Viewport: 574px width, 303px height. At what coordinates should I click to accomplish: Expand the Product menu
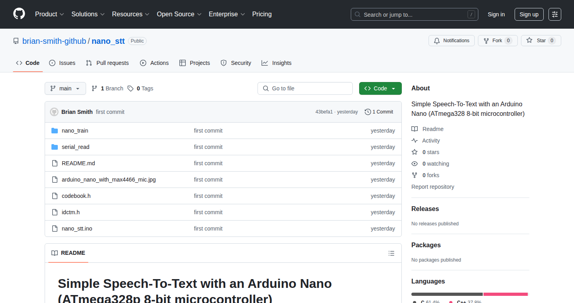[49, 14]
